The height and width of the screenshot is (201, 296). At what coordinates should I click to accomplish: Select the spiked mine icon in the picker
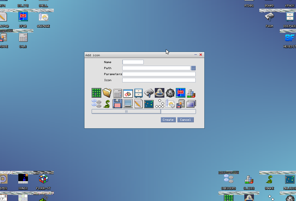[170, 93]
